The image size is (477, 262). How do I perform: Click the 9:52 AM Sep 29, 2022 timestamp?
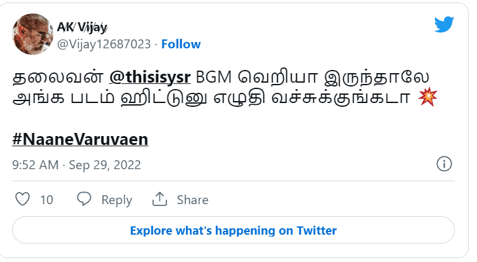77,165
